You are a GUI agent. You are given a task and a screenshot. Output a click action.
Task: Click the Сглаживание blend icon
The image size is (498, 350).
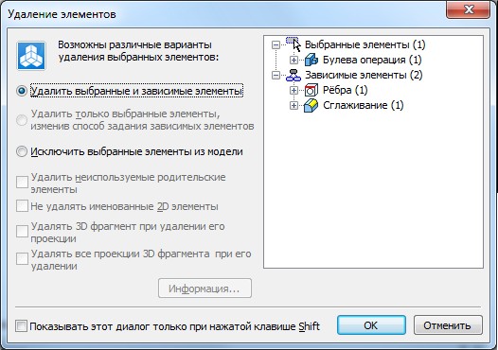(311, 105)
